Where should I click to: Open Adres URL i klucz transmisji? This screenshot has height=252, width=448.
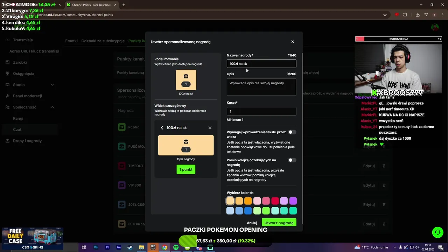click(34, 51)
